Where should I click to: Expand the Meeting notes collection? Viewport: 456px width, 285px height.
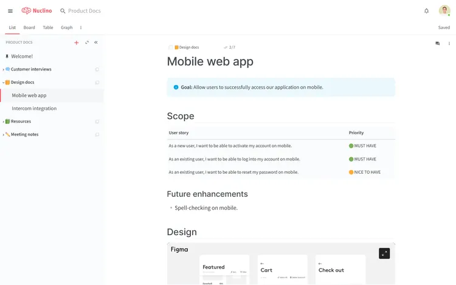tap(3, 134)
